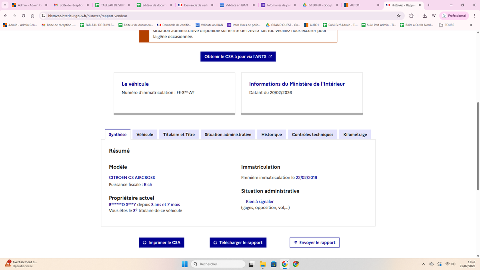This screenshot has height=270, width=480.
Task: Close the Editeur de docum browser tab
Action: (171, 5)
